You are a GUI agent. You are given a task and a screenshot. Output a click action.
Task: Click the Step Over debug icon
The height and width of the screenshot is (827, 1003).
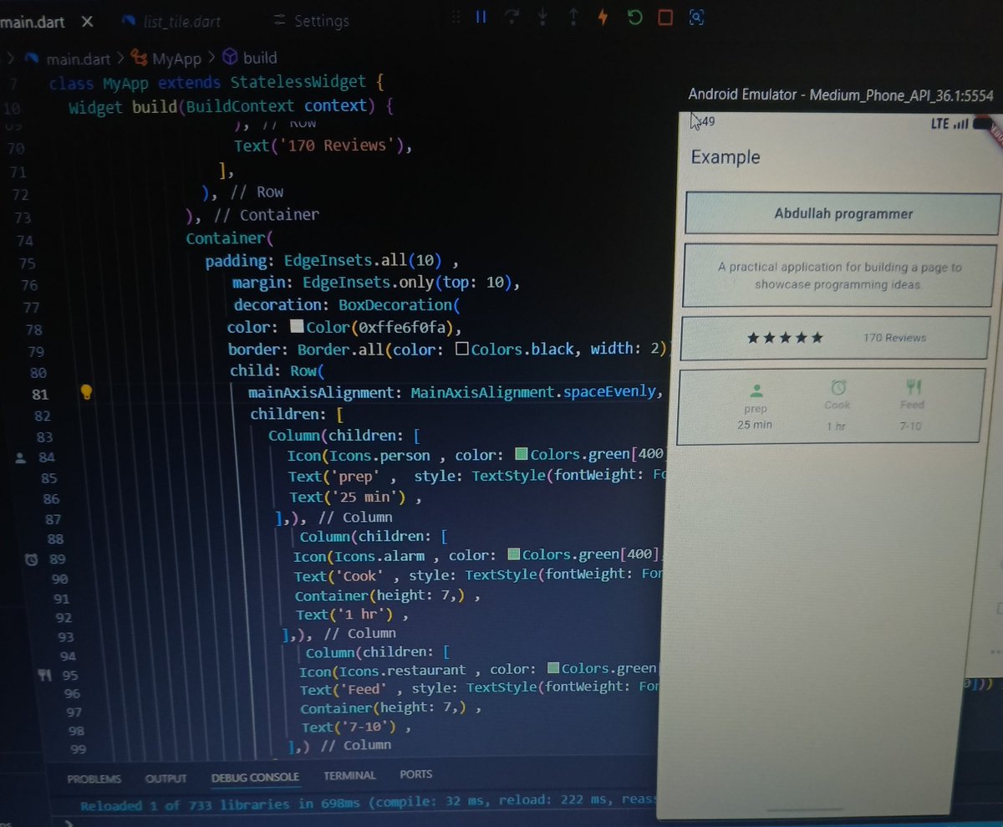(x=512, y=17)
